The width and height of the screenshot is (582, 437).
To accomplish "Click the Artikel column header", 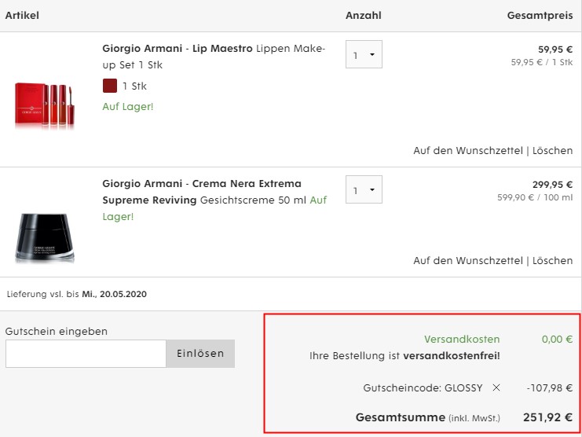I will tap(22, 16).
